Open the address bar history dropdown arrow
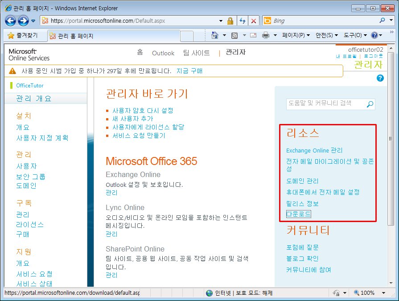The height and width of the screenshot is (301, 399). (221, 21)
